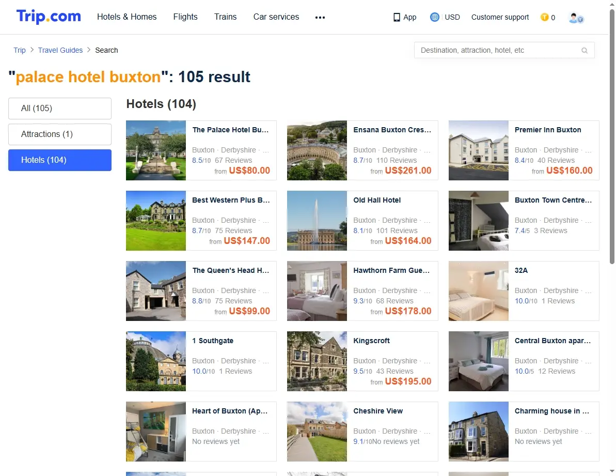Click The Palace Hotel Bu... title

coord(231,130)
